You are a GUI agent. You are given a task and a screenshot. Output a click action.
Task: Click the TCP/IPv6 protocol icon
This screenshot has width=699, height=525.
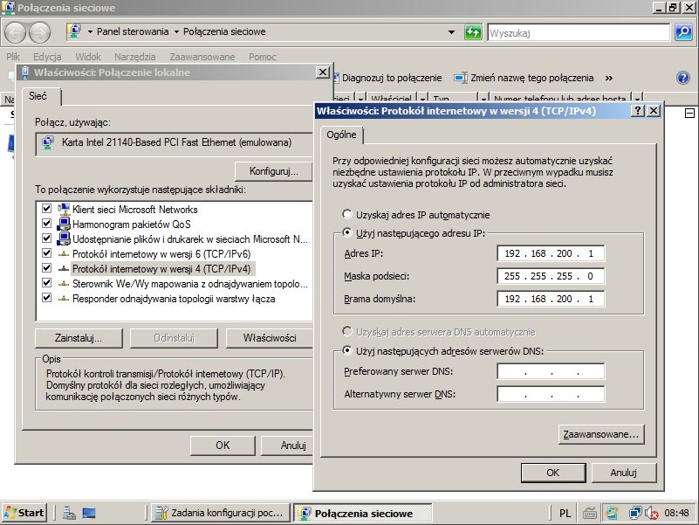(x=64, y=254)
